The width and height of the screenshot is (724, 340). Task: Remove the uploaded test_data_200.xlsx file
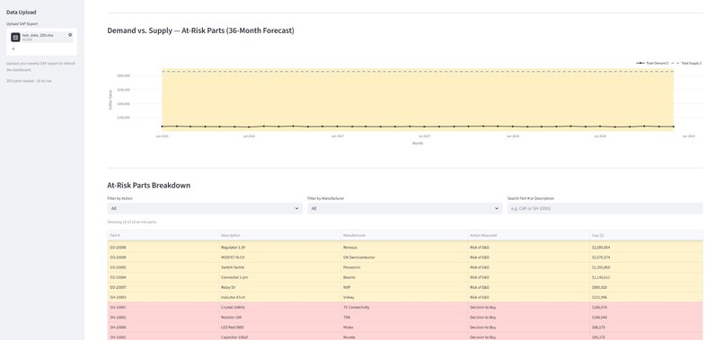pos(70,35)
